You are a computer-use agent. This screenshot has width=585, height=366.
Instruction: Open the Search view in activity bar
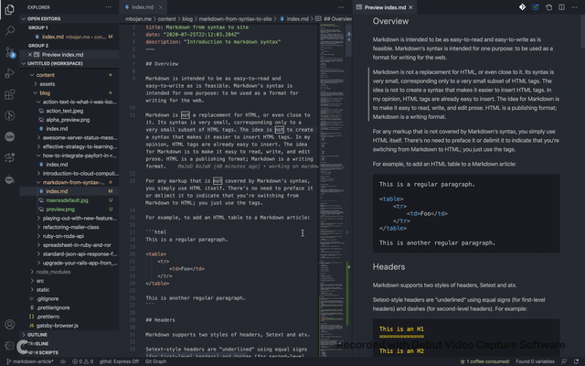[x=10, y=30]
